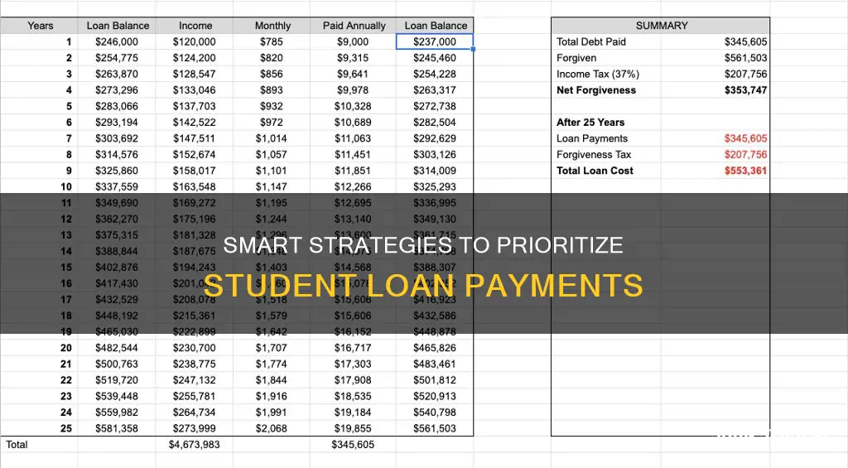Select Net Forgiveness value $353,747
848x468 pixels.
746,90
